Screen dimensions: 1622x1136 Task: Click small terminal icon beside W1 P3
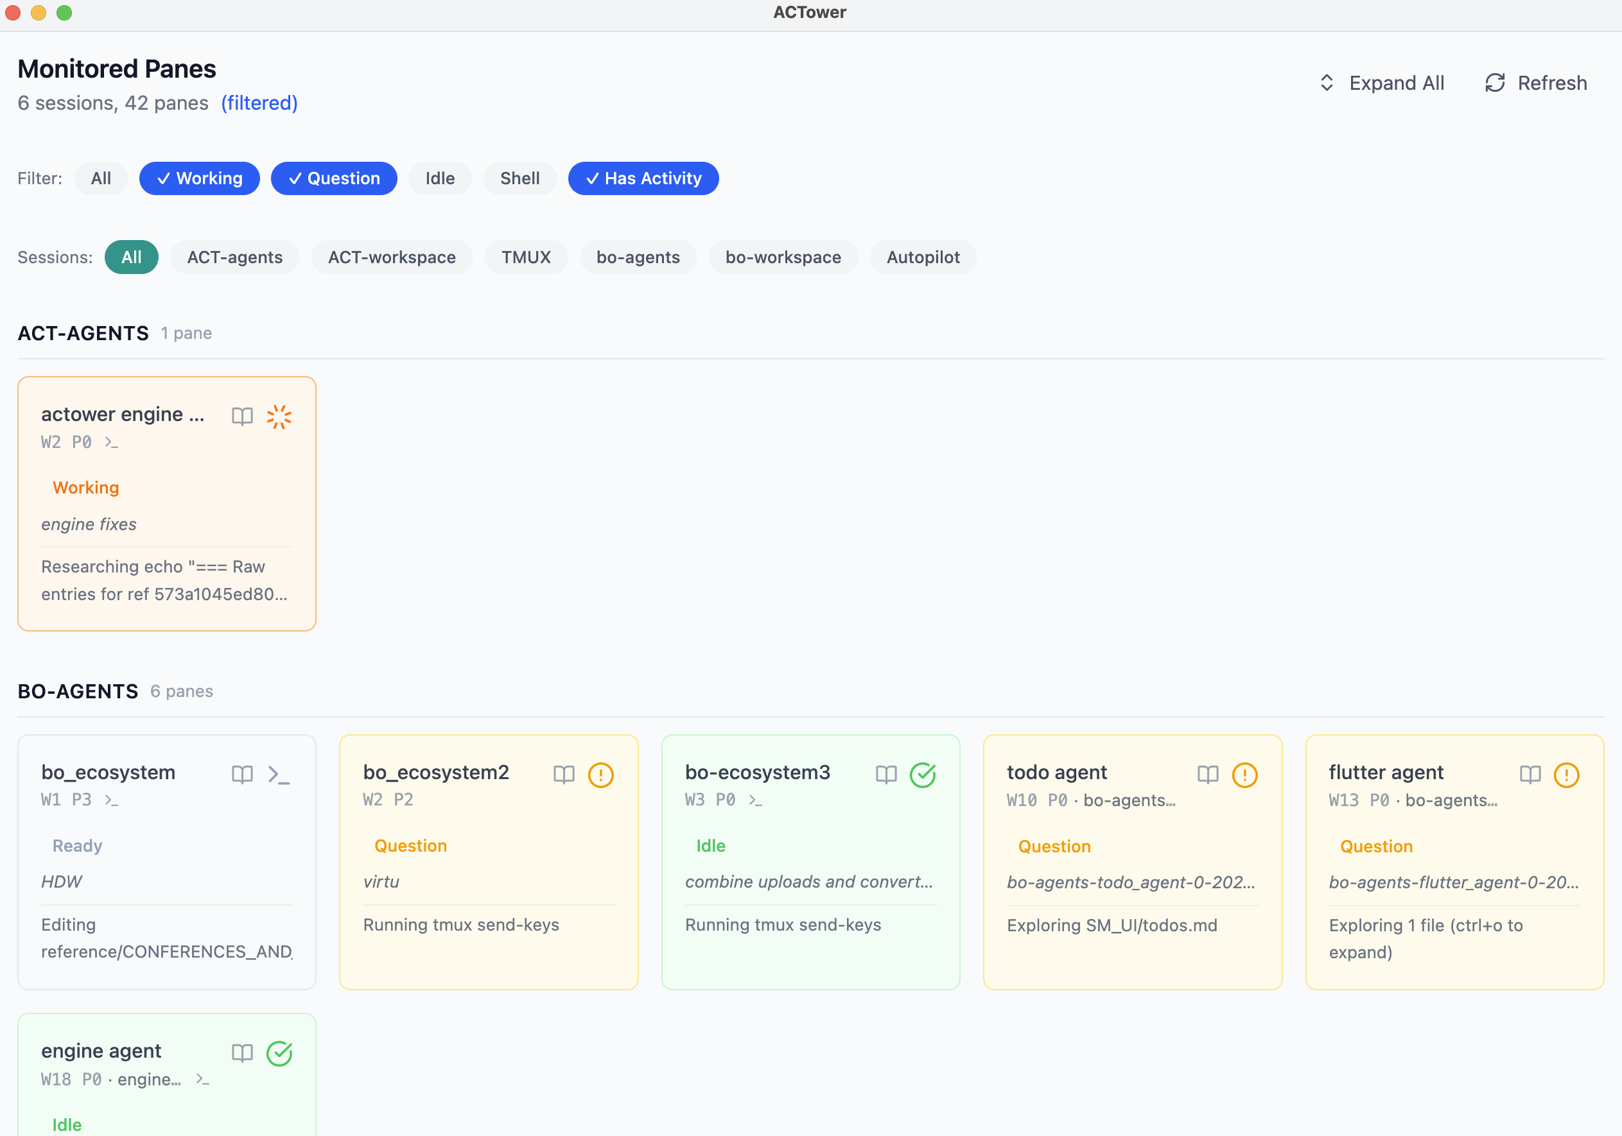point(112,800)
